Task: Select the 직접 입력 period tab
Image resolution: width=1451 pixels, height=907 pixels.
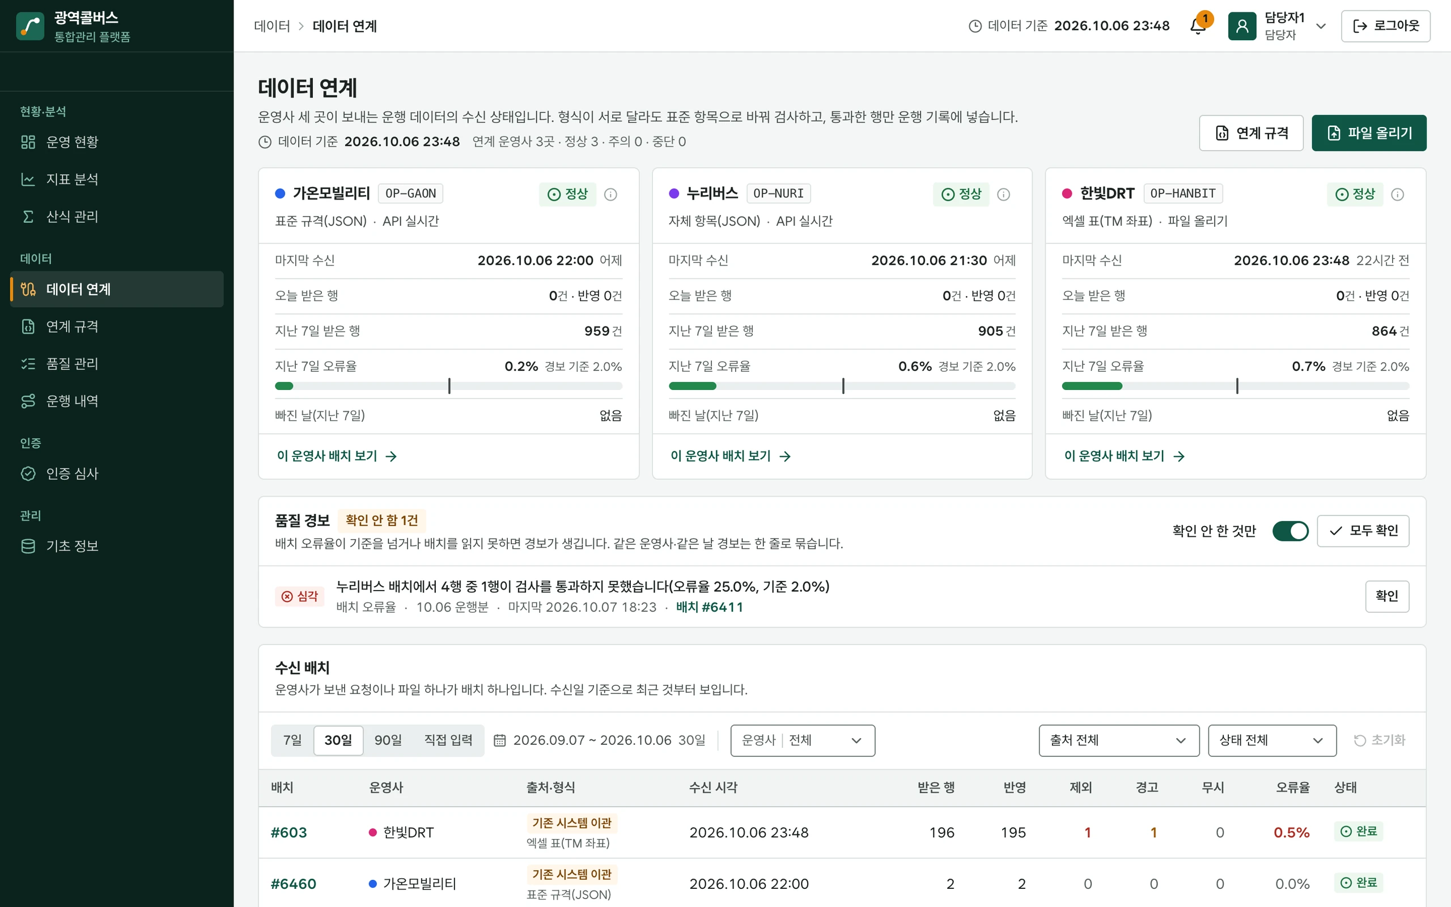Action: click(x=448, y=740)
